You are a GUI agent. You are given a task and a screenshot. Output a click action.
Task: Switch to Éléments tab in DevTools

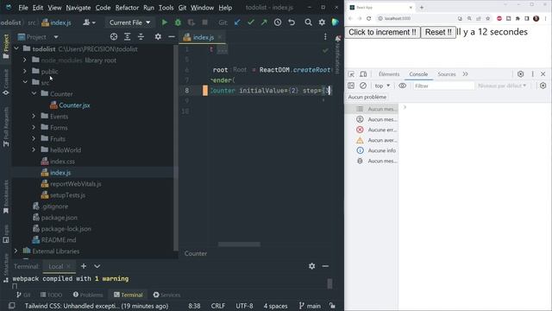(x=389, y=74)
